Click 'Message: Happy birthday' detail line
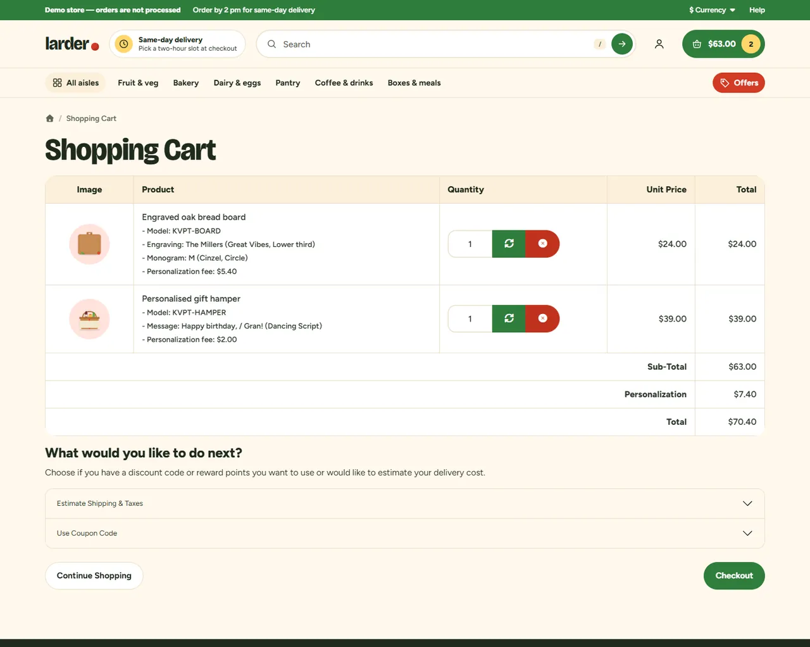 coord(232,326)
